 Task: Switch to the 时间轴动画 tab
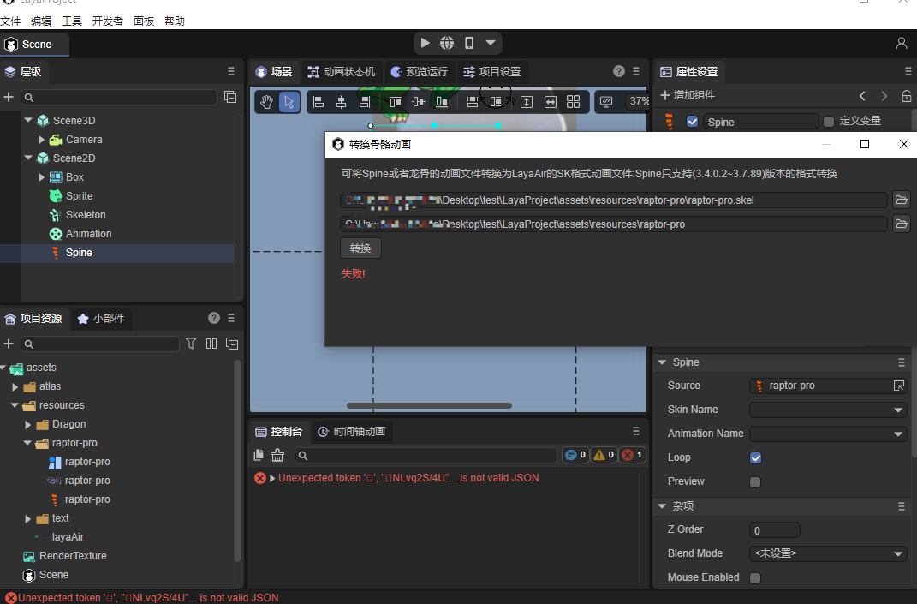(x=352, y=432)
